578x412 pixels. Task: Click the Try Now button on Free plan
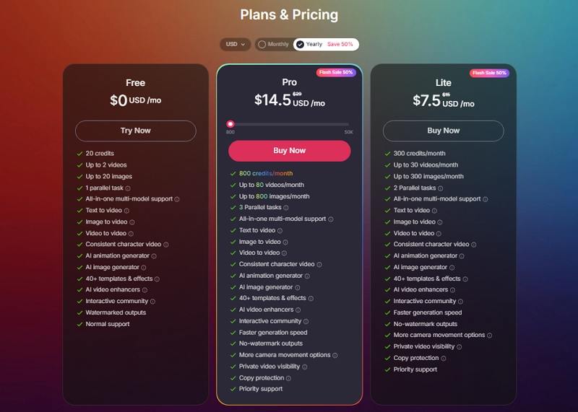pos(136,131)
